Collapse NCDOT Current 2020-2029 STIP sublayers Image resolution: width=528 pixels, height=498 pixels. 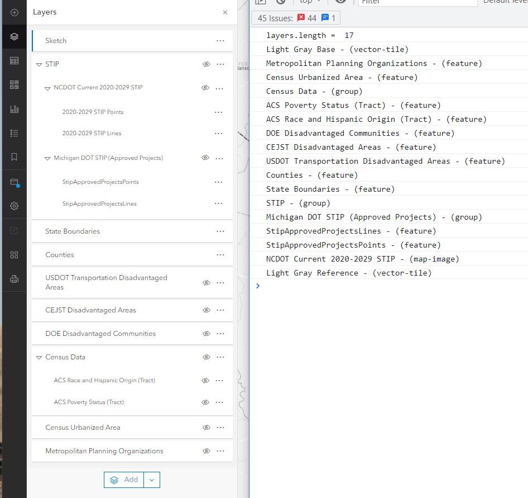[x=47, y=88]
